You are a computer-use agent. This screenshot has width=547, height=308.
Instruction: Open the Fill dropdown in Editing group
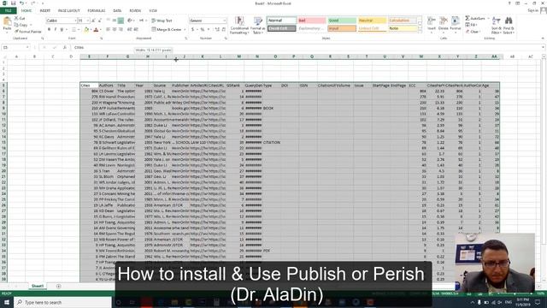(x=472, y=25)
